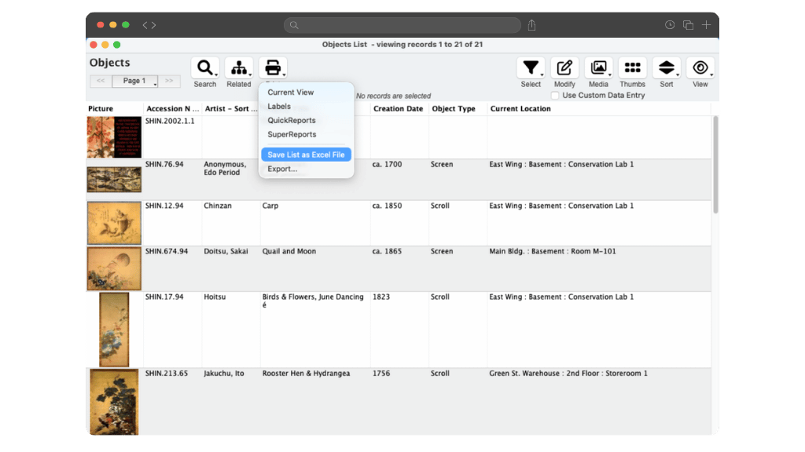
Task: Go to next page with >> button
Action: click(x=169, y=81)
